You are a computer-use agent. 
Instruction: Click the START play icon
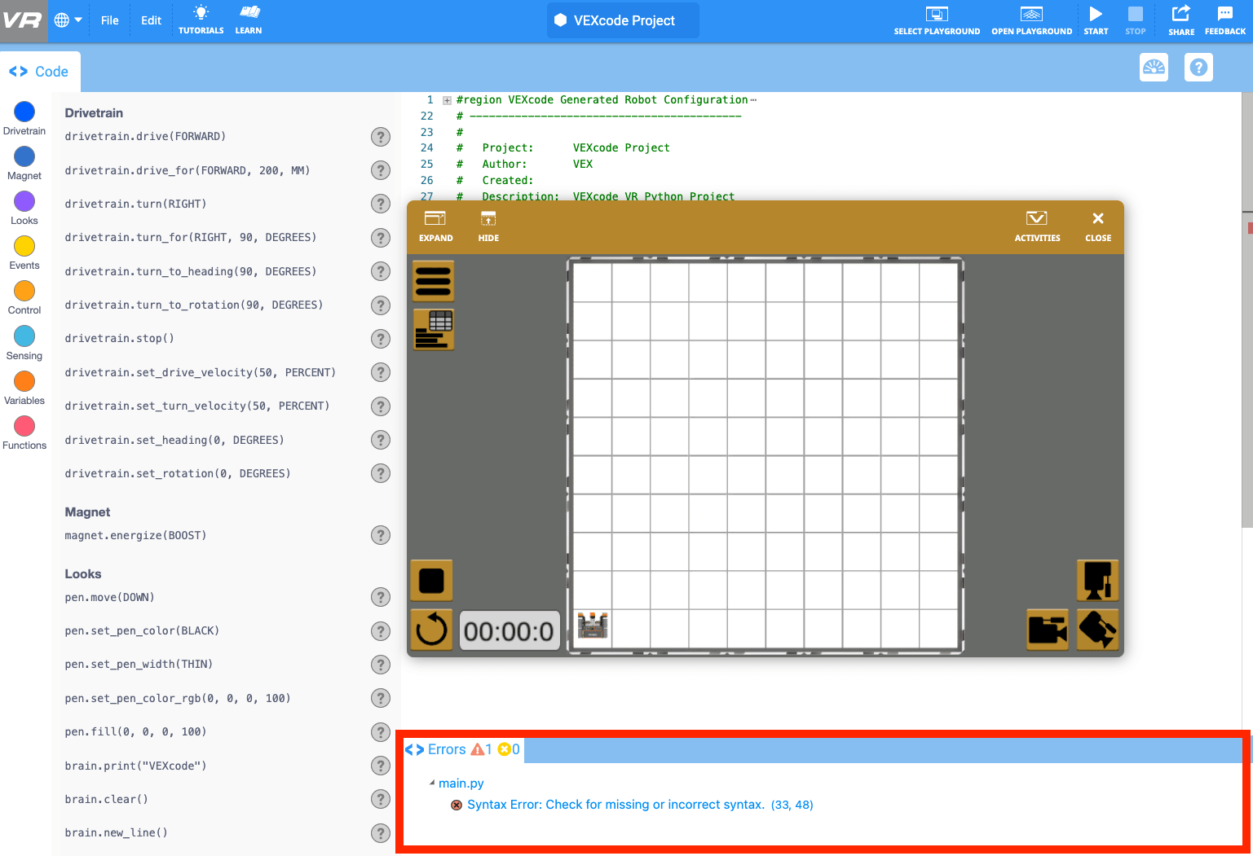(1096, 15)
